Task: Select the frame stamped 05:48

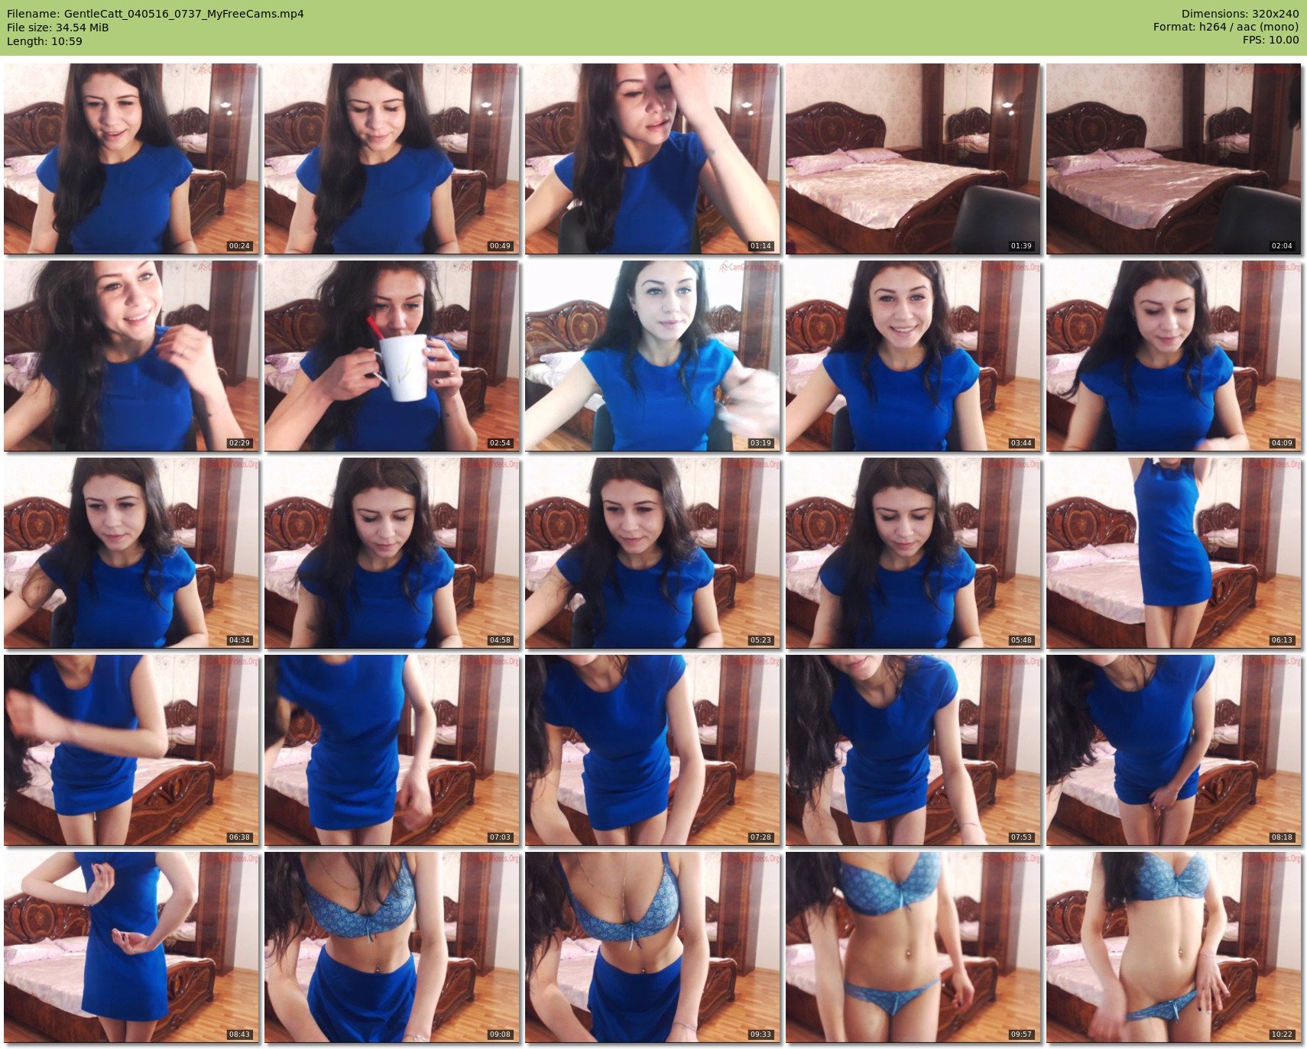Action: (913, 553)
